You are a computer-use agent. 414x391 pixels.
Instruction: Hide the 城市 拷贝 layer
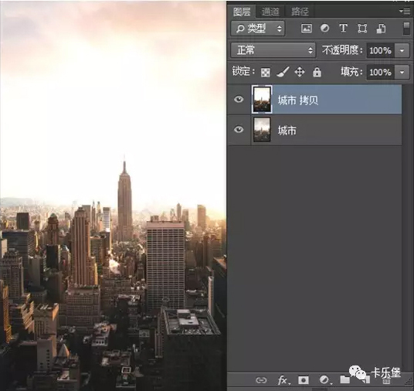pyautogui.click(x=239, y=100)
